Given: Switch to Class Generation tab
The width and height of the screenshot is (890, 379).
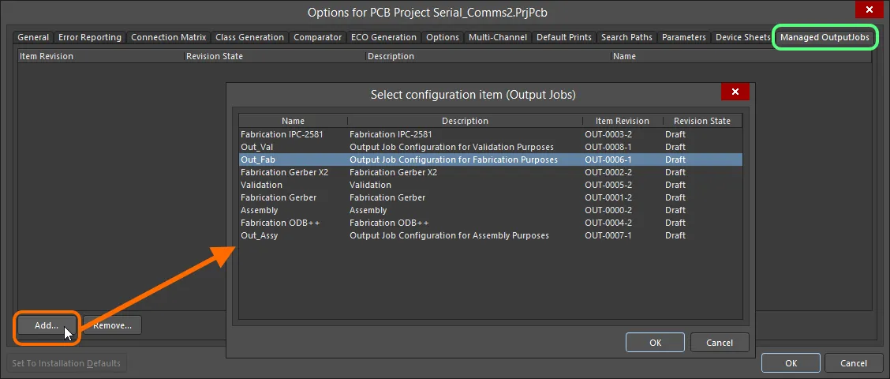Looking at the screenshot, I should (250, 37).
